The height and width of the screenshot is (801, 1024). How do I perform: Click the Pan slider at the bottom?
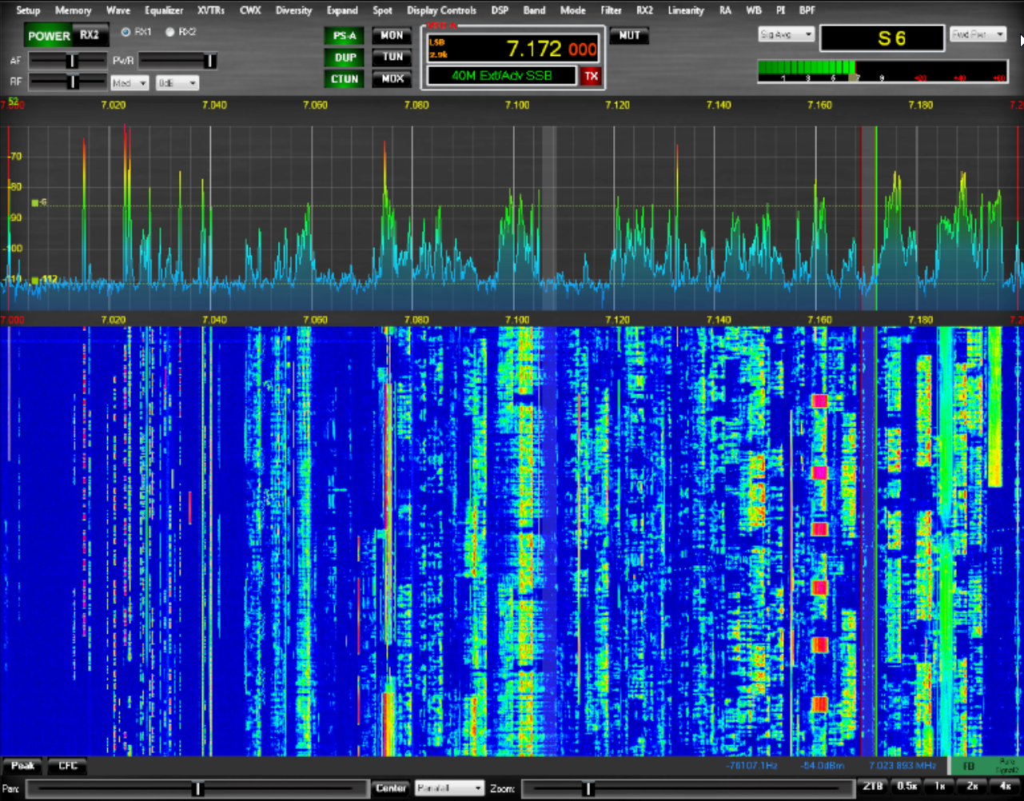point(197,789)
